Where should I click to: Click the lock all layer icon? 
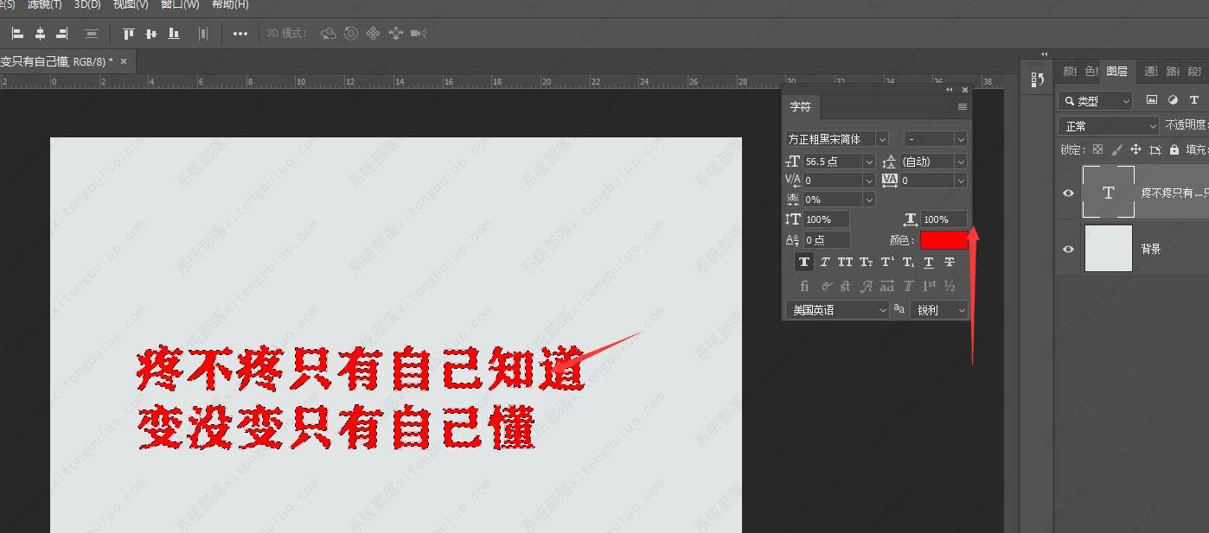click(x=1174, y=149)
